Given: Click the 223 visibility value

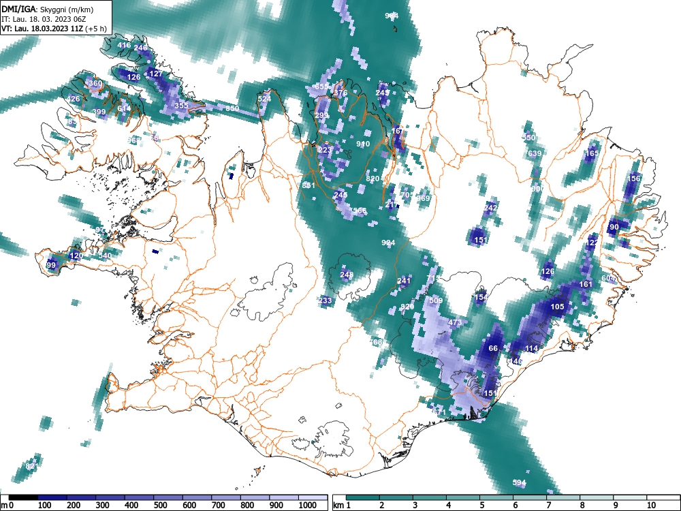Looking at the screenshot, I should pos(325,150).
